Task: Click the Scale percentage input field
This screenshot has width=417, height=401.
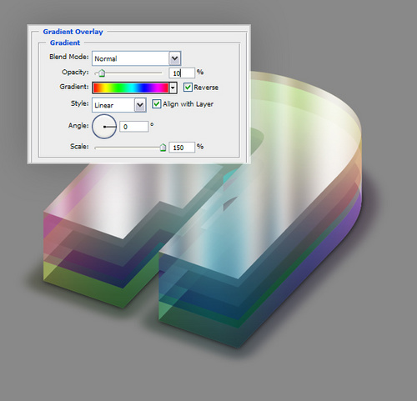Action: click(x=182, y=148)
